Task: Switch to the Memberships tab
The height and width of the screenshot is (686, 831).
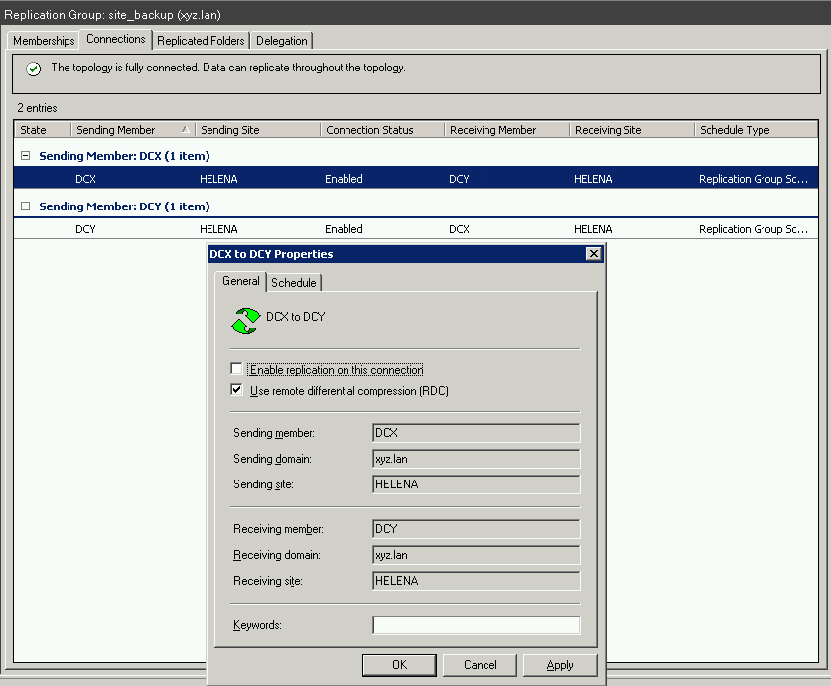Action: [44, 41]
